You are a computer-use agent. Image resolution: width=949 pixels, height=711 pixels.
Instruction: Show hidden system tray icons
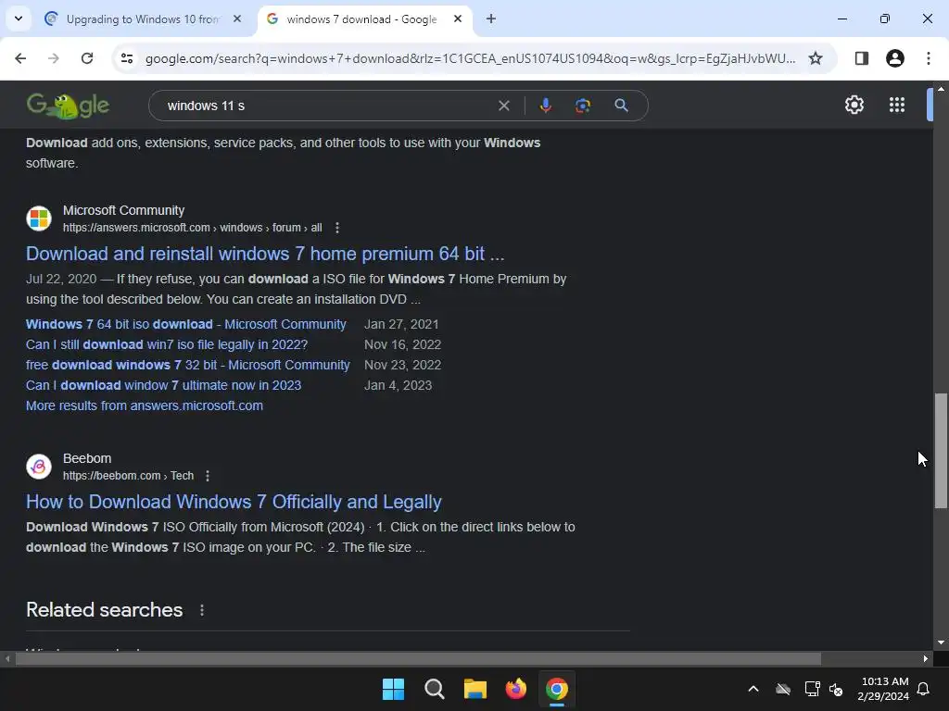click(753, 689)
